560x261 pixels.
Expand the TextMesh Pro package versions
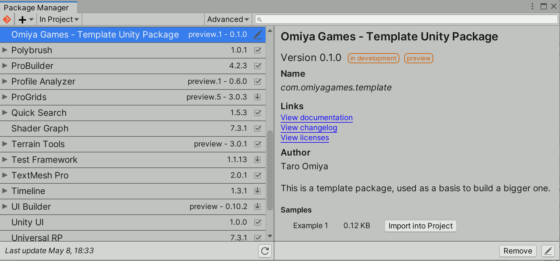(5, 175)
